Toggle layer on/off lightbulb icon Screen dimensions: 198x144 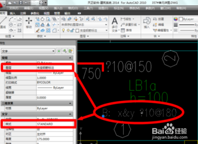[x=63, y=30]
